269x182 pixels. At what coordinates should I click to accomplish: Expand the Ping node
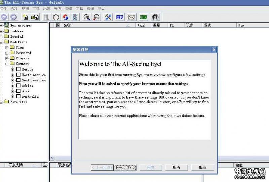[7, 47]
